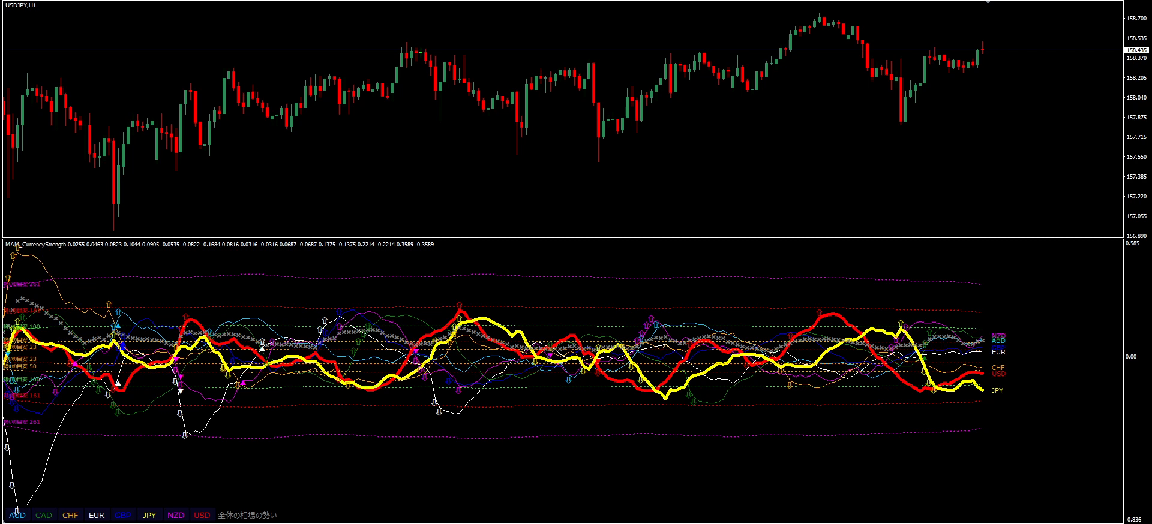Viewport: 1152px width, 524px height.
Task: Click the 0.585 indicator scale value
Action: (x=1132, y=243)
